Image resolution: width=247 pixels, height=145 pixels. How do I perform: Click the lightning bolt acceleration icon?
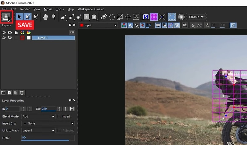233,25
